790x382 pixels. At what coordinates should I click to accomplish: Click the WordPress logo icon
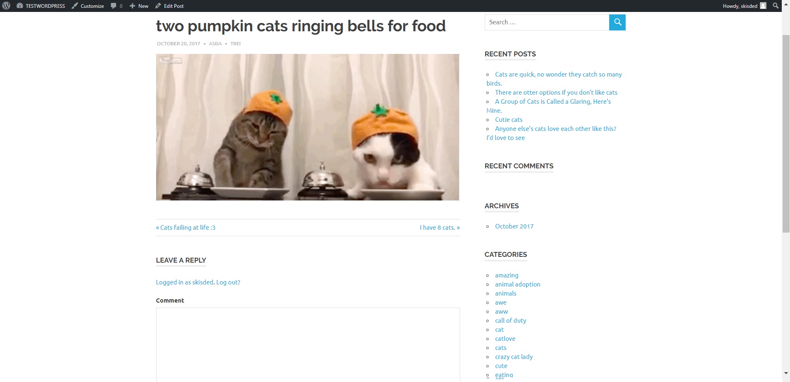6,6
